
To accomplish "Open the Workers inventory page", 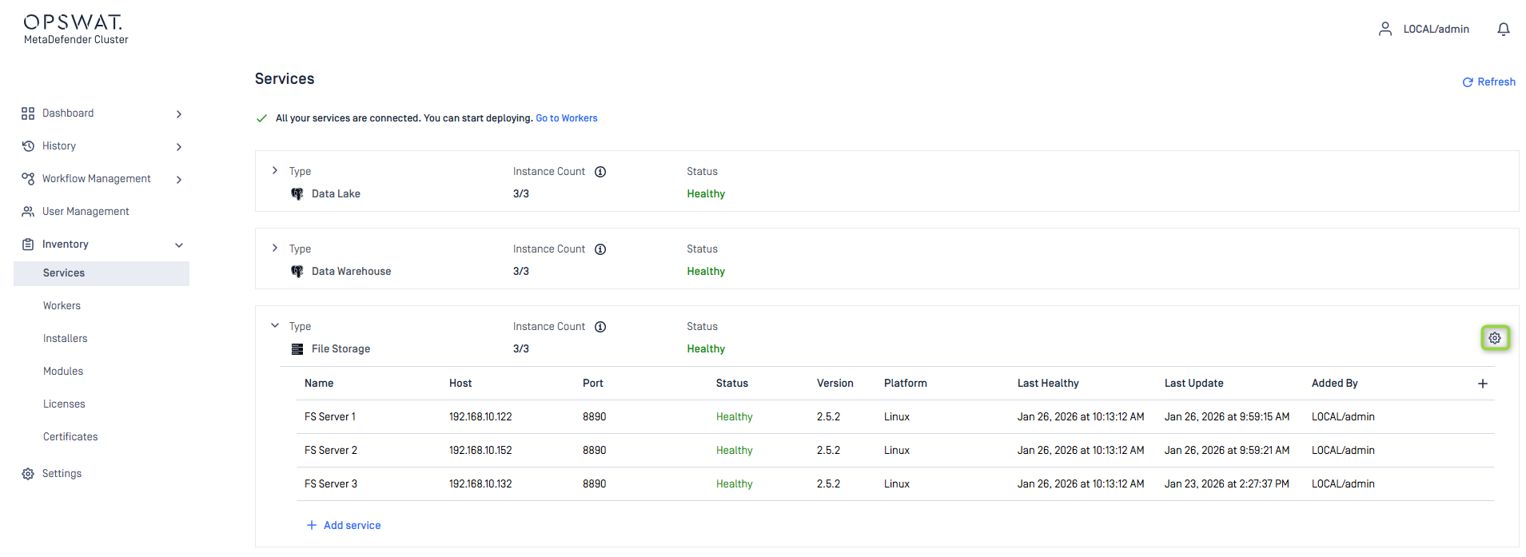I will tap(62, 306).
